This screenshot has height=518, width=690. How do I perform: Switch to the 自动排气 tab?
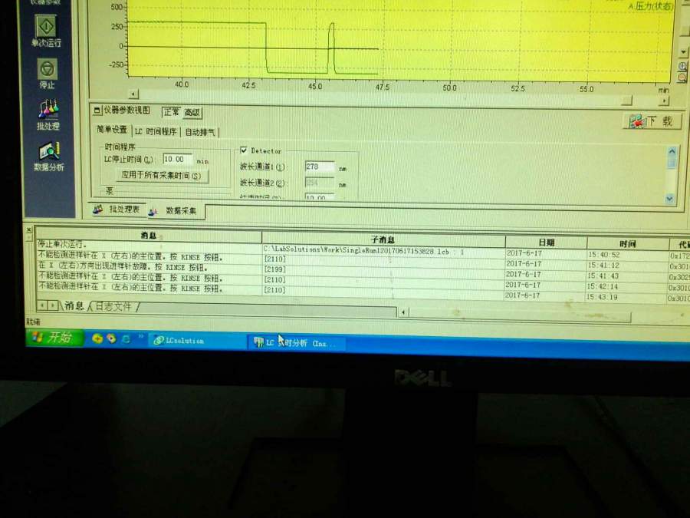point(200,132)
